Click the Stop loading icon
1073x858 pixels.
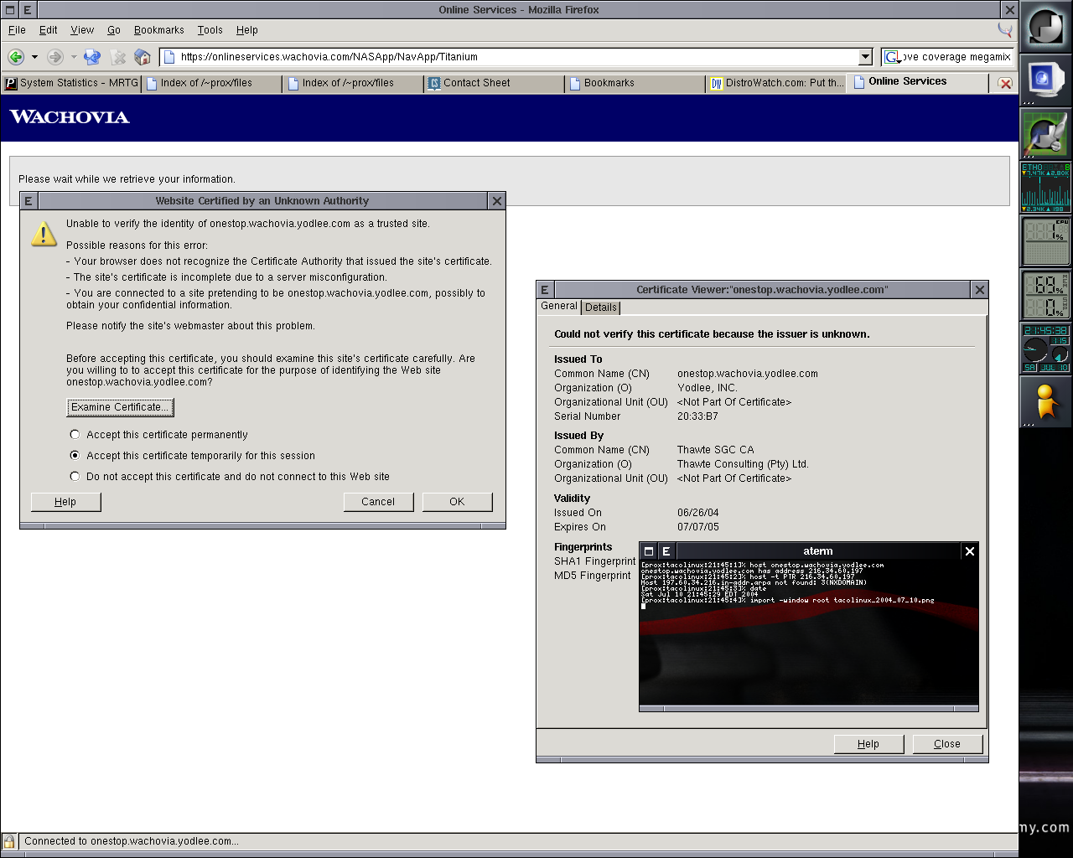coord(118,57)
